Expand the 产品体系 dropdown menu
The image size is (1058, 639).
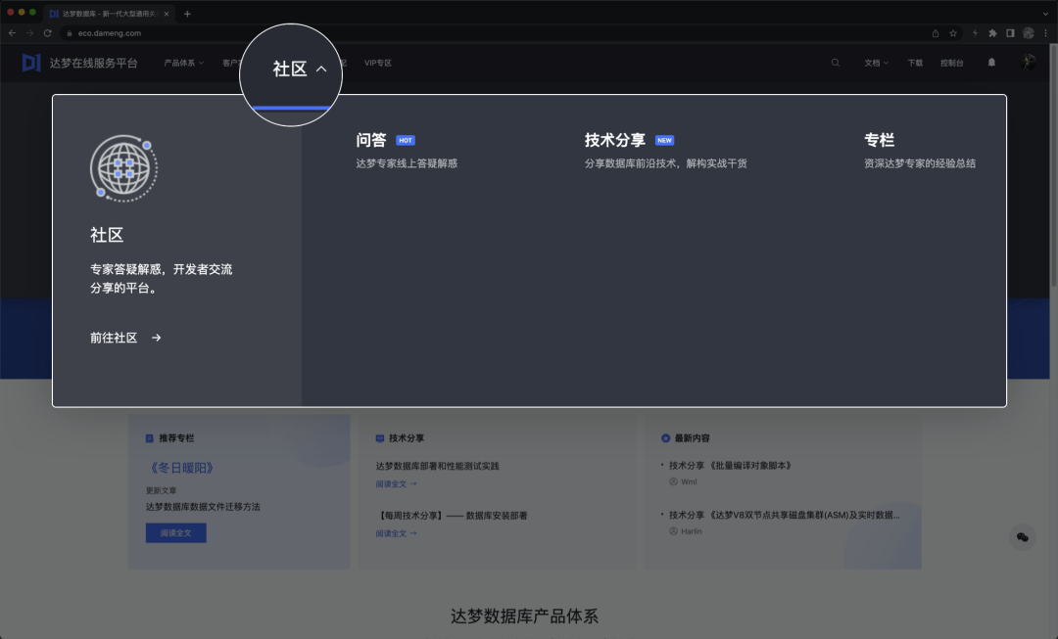point(183,63)
